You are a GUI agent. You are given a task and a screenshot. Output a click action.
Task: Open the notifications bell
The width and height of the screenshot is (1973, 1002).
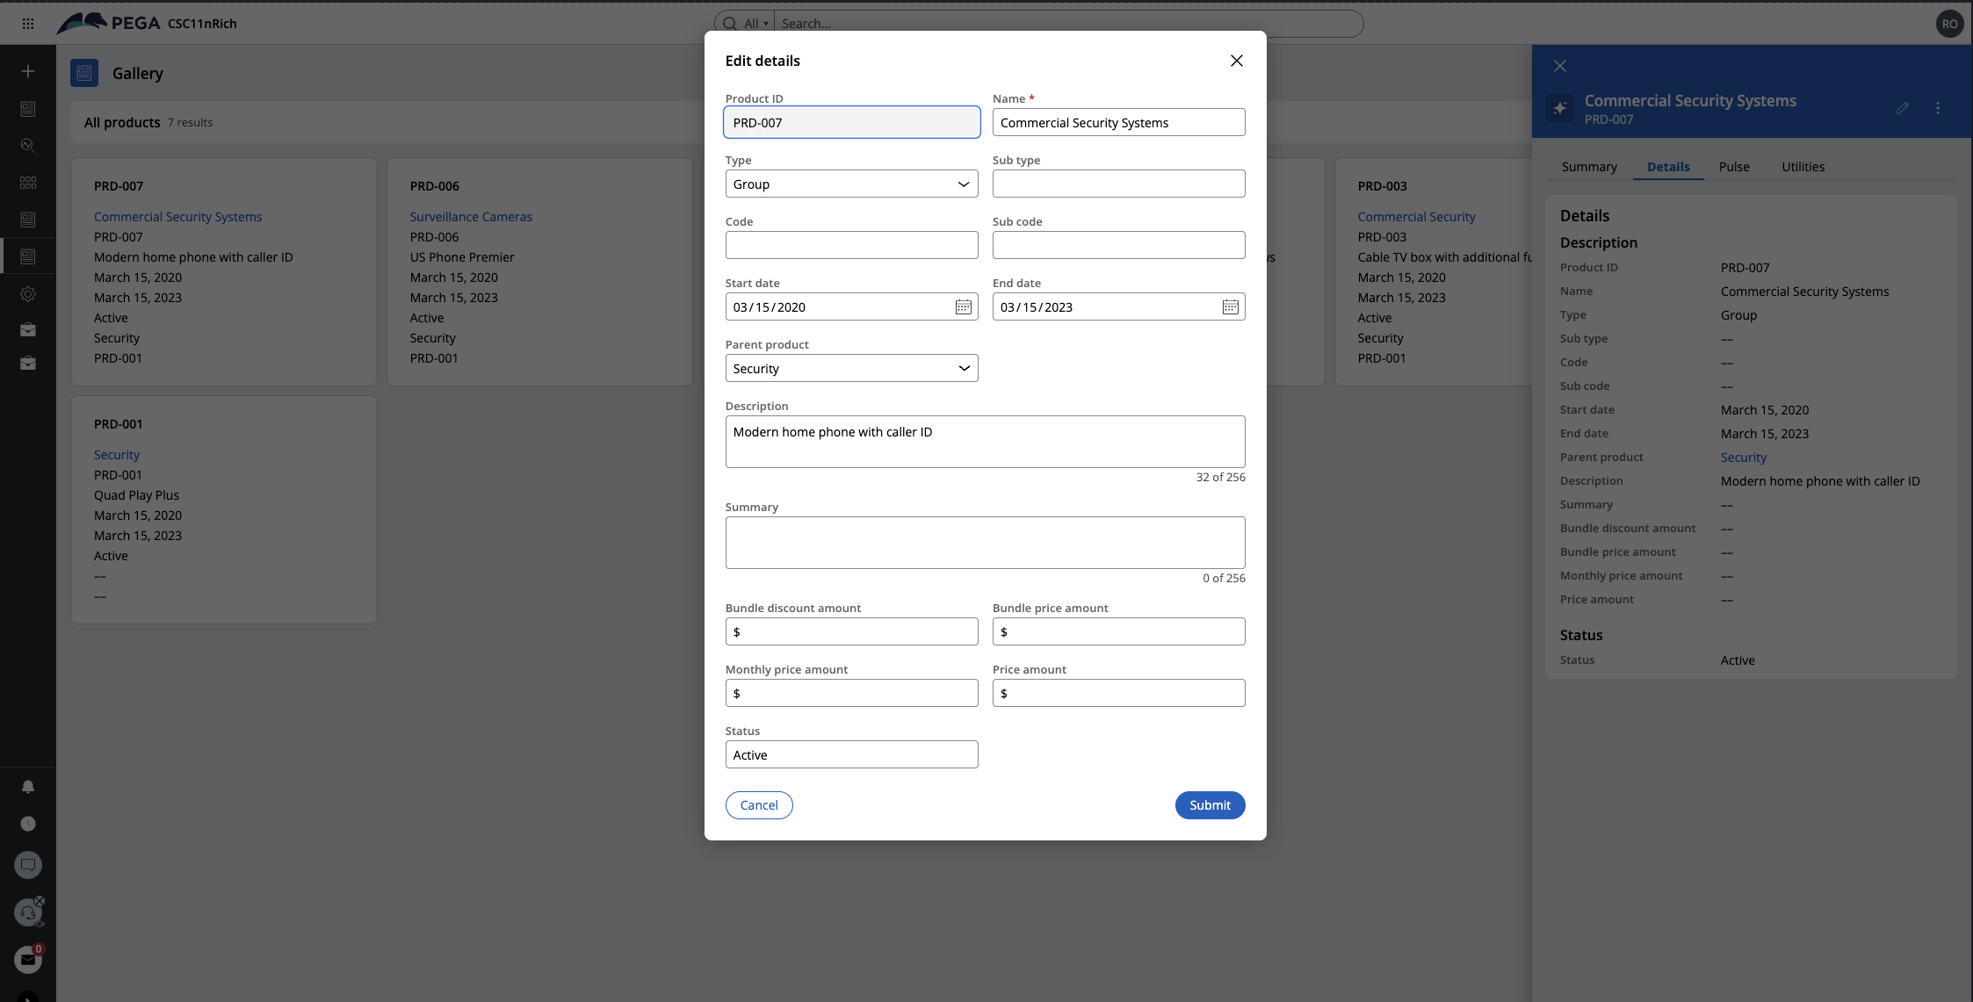pyautogui.click(x=28, y=787)
